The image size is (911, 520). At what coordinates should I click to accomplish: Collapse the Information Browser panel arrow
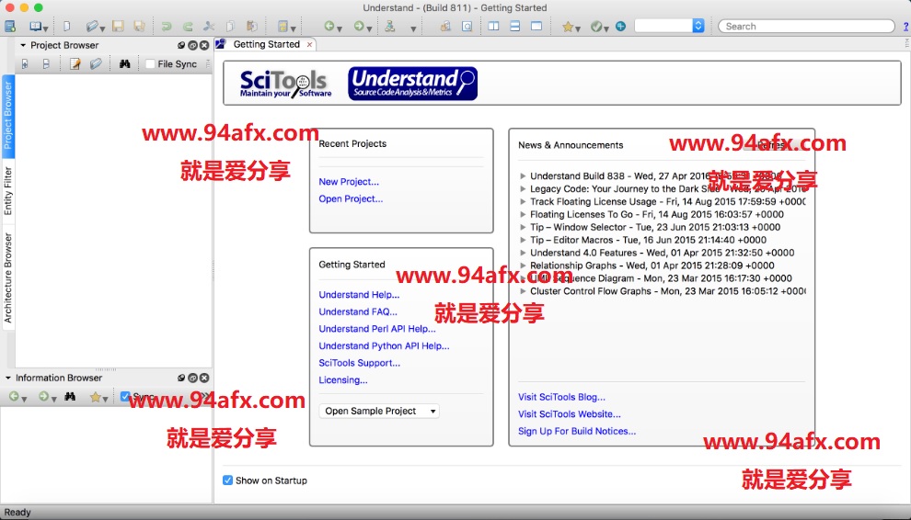7,378
